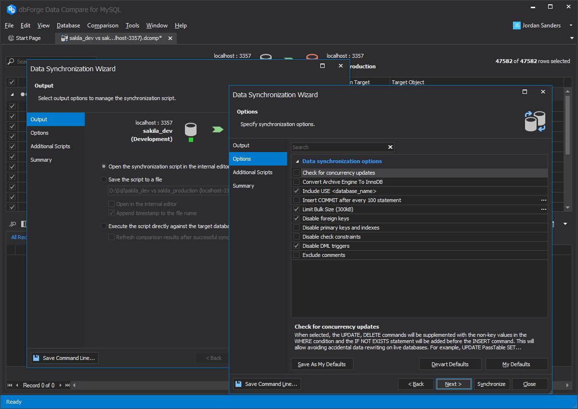Enable Disable check constraints option

(x=297, y=237)
